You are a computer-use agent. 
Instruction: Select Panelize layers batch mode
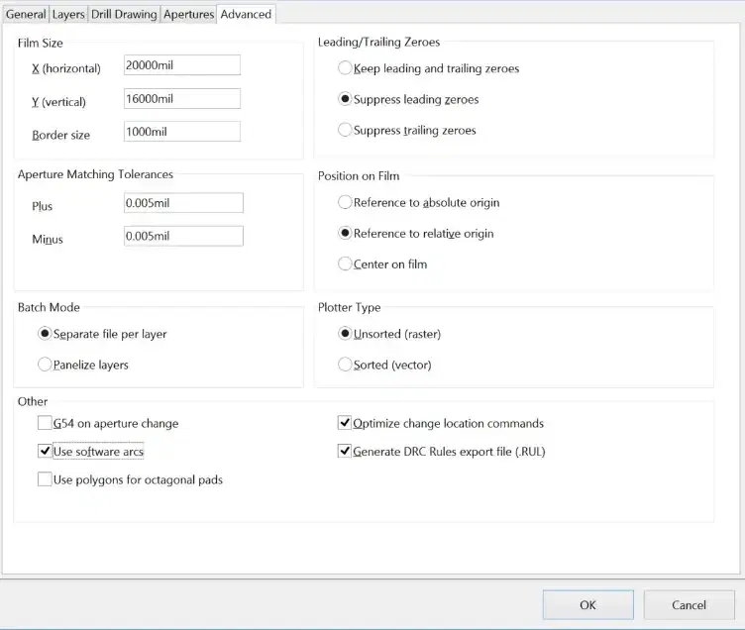tap(45, 365)
